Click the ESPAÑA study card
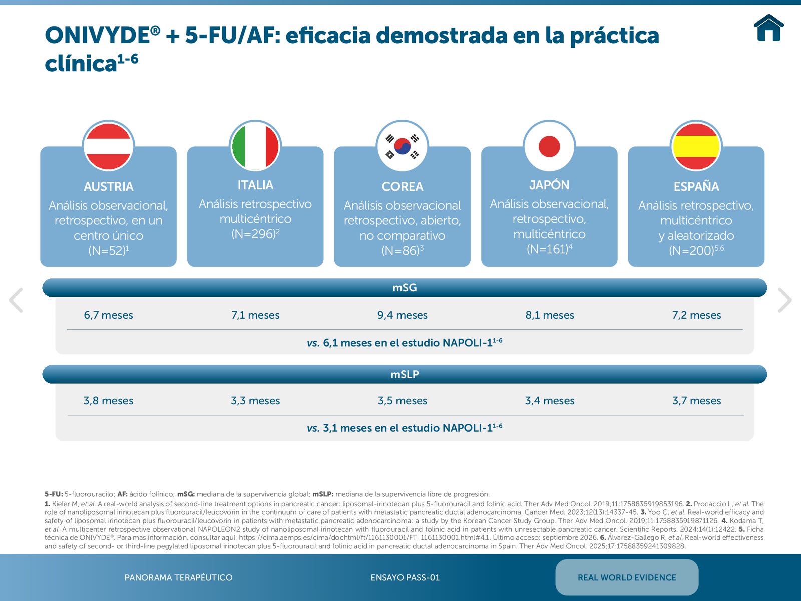This screenshot has width=801, height=601. point(696,206)
